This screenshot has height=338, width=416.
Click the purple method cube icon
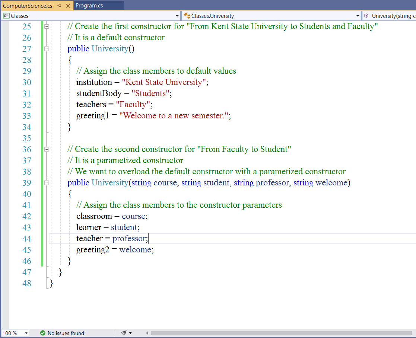click(x=366, y=16)
